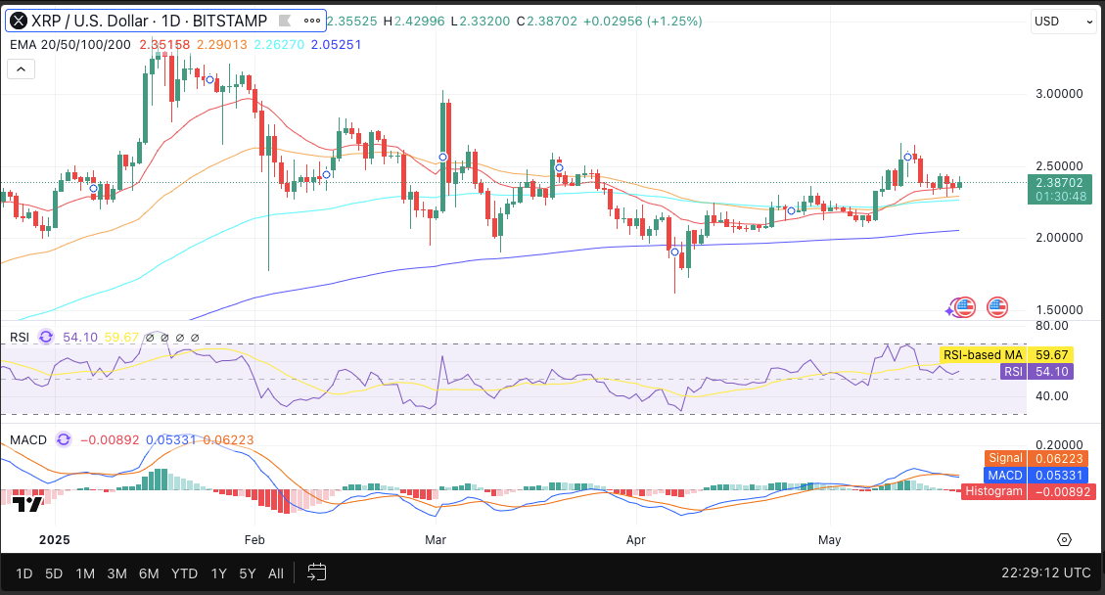Open chart settings hexagon gear icon
Screen dimensions: 1105x595
pyautogui.click(x=1064, y=540)
